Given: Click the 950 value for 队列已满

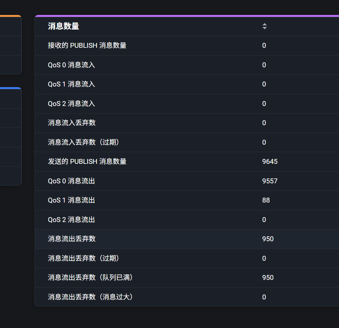Looking at the screenshot, I should [268, 278].
